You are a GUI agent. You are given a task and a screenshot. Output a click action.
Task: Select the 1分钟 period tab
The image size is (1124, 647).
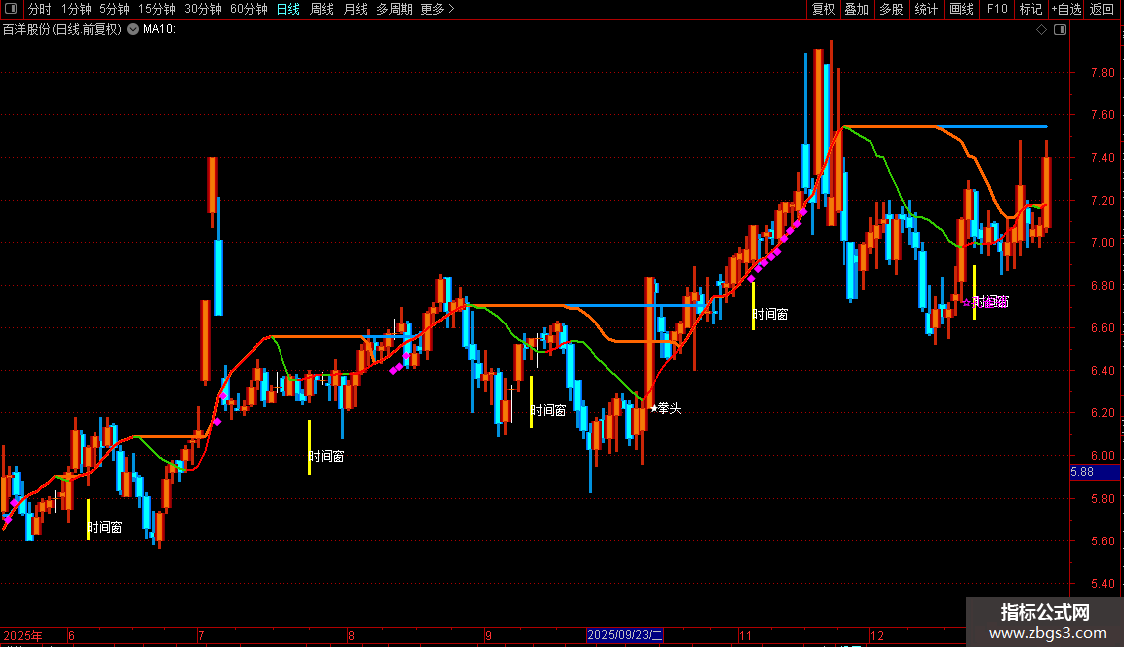point(76,9)
